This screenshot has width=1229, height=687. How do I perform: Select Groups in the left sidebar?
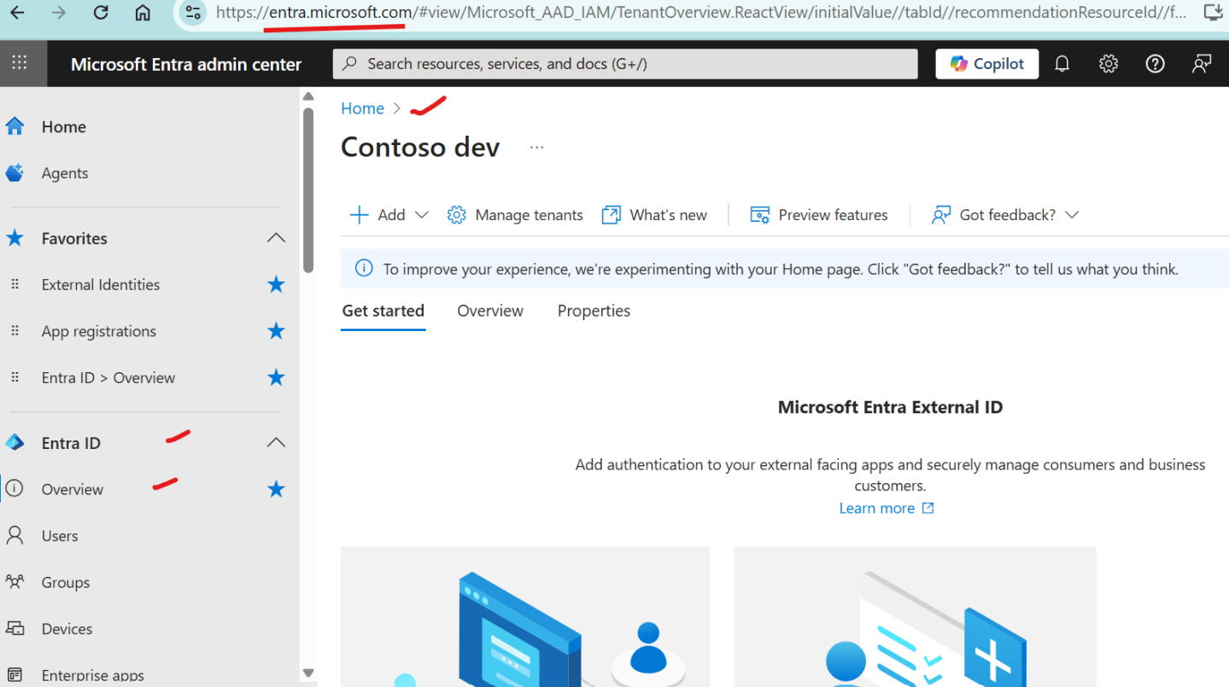pos(64,582)
